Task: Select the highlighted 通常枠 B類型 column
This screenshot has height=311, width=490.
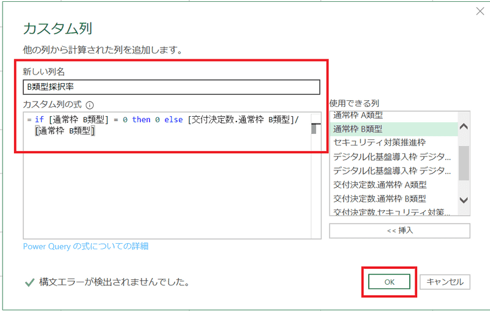Action: coord(358,129)
